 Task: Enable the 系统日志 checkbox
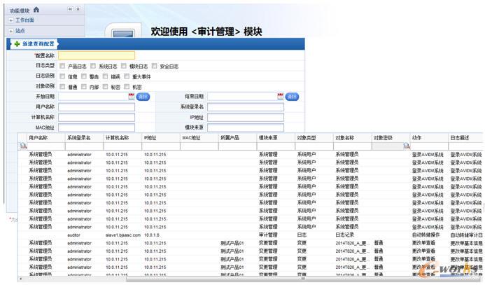click(x=92, y=66)
